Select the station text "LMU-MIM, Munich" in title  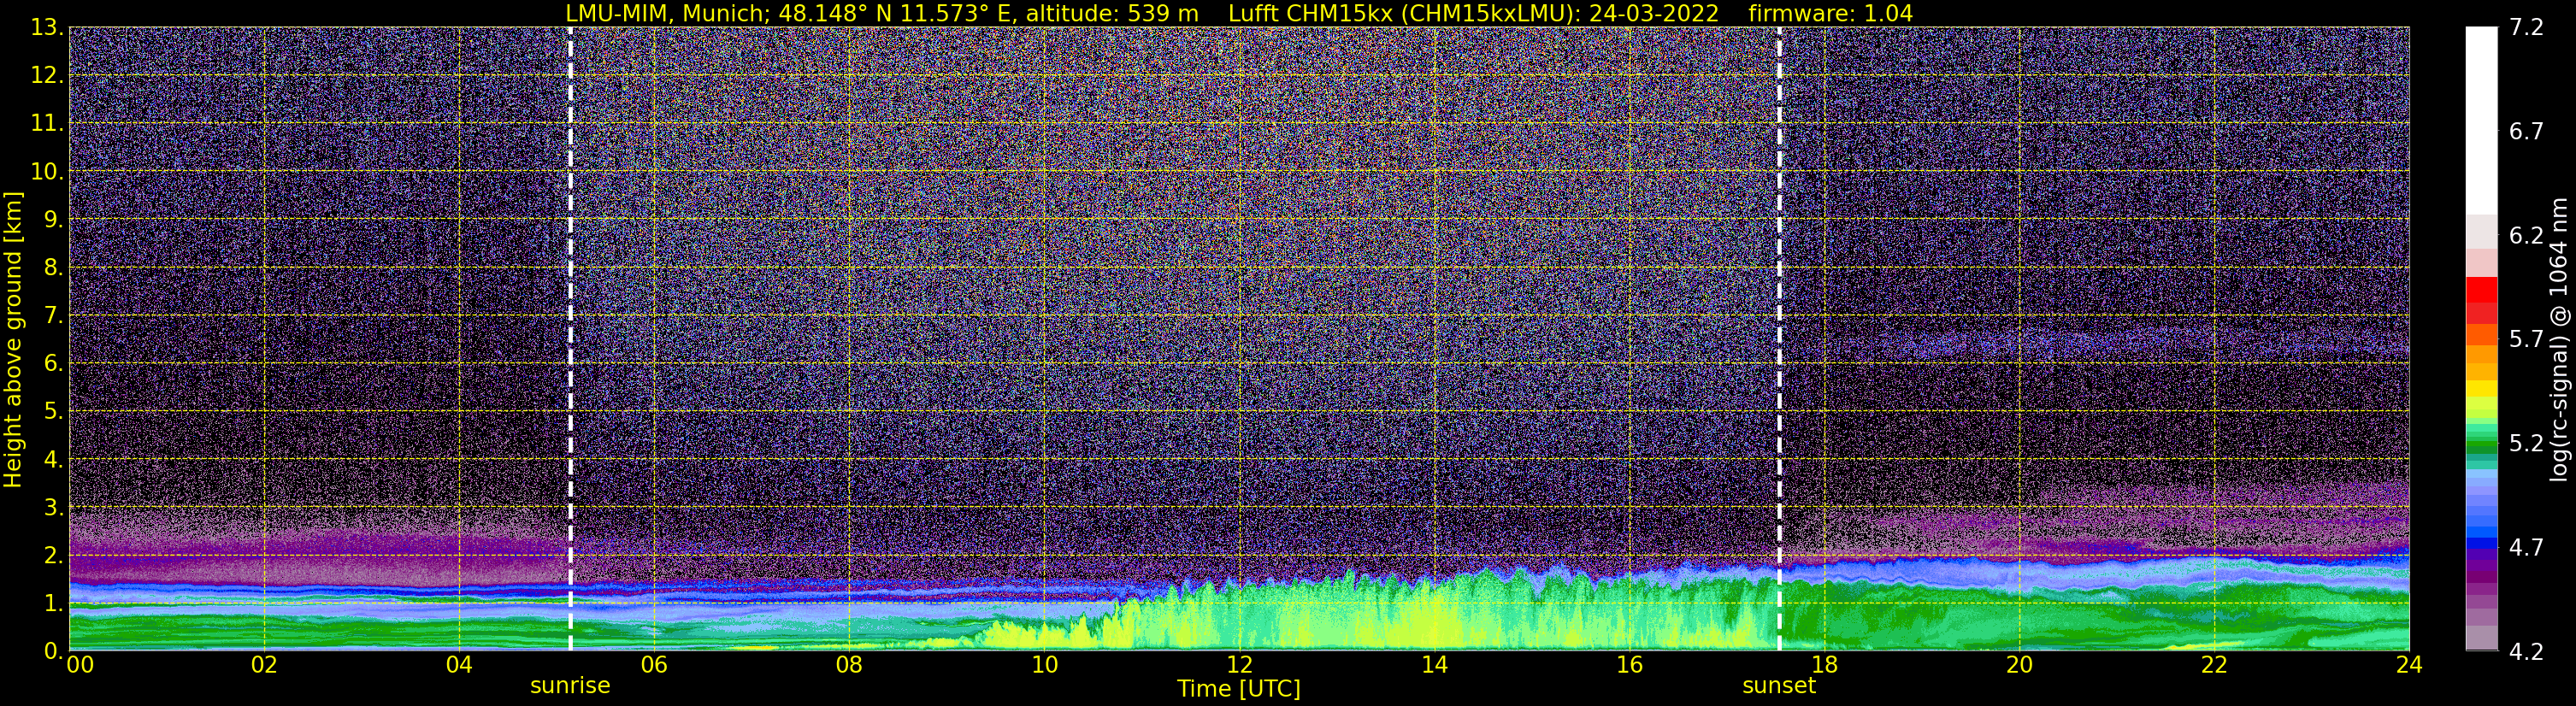click(667, 14)
